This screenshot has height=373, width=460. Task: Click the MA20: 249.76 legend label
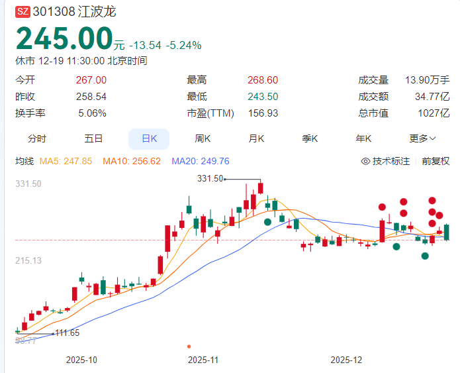pos(201,161)
